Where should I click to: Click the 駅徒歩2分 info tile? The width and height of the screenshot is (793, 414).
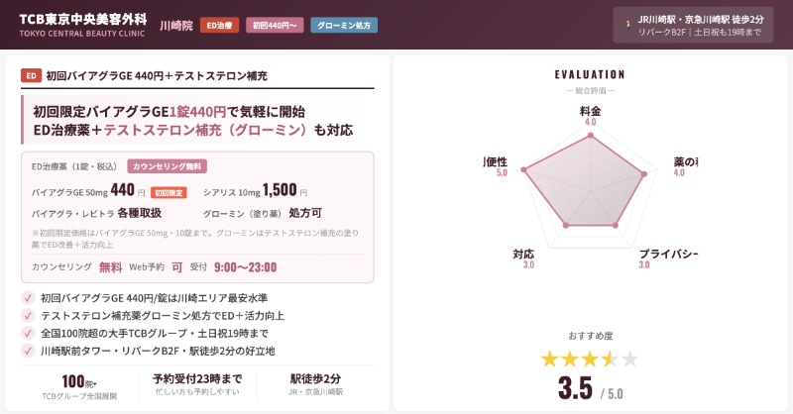coord(315,385)
